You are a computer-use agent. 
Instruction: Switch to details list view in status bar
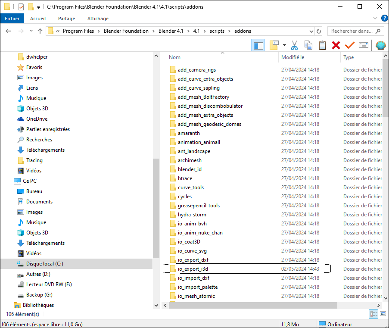click(x=373, y=314)
